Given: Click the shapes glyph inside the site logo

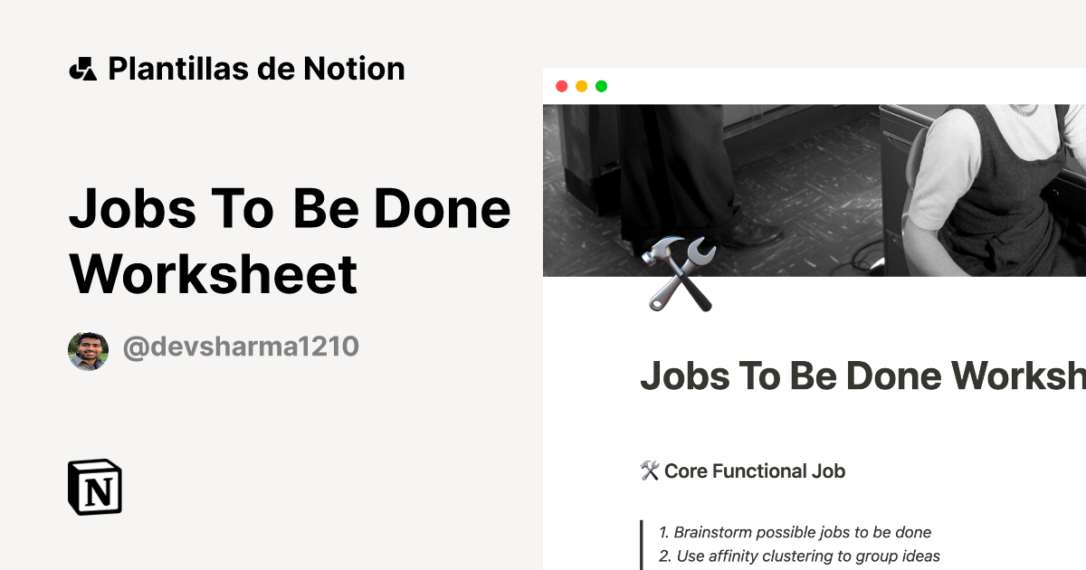Looking at the screenshot, I should click(82, 68).
